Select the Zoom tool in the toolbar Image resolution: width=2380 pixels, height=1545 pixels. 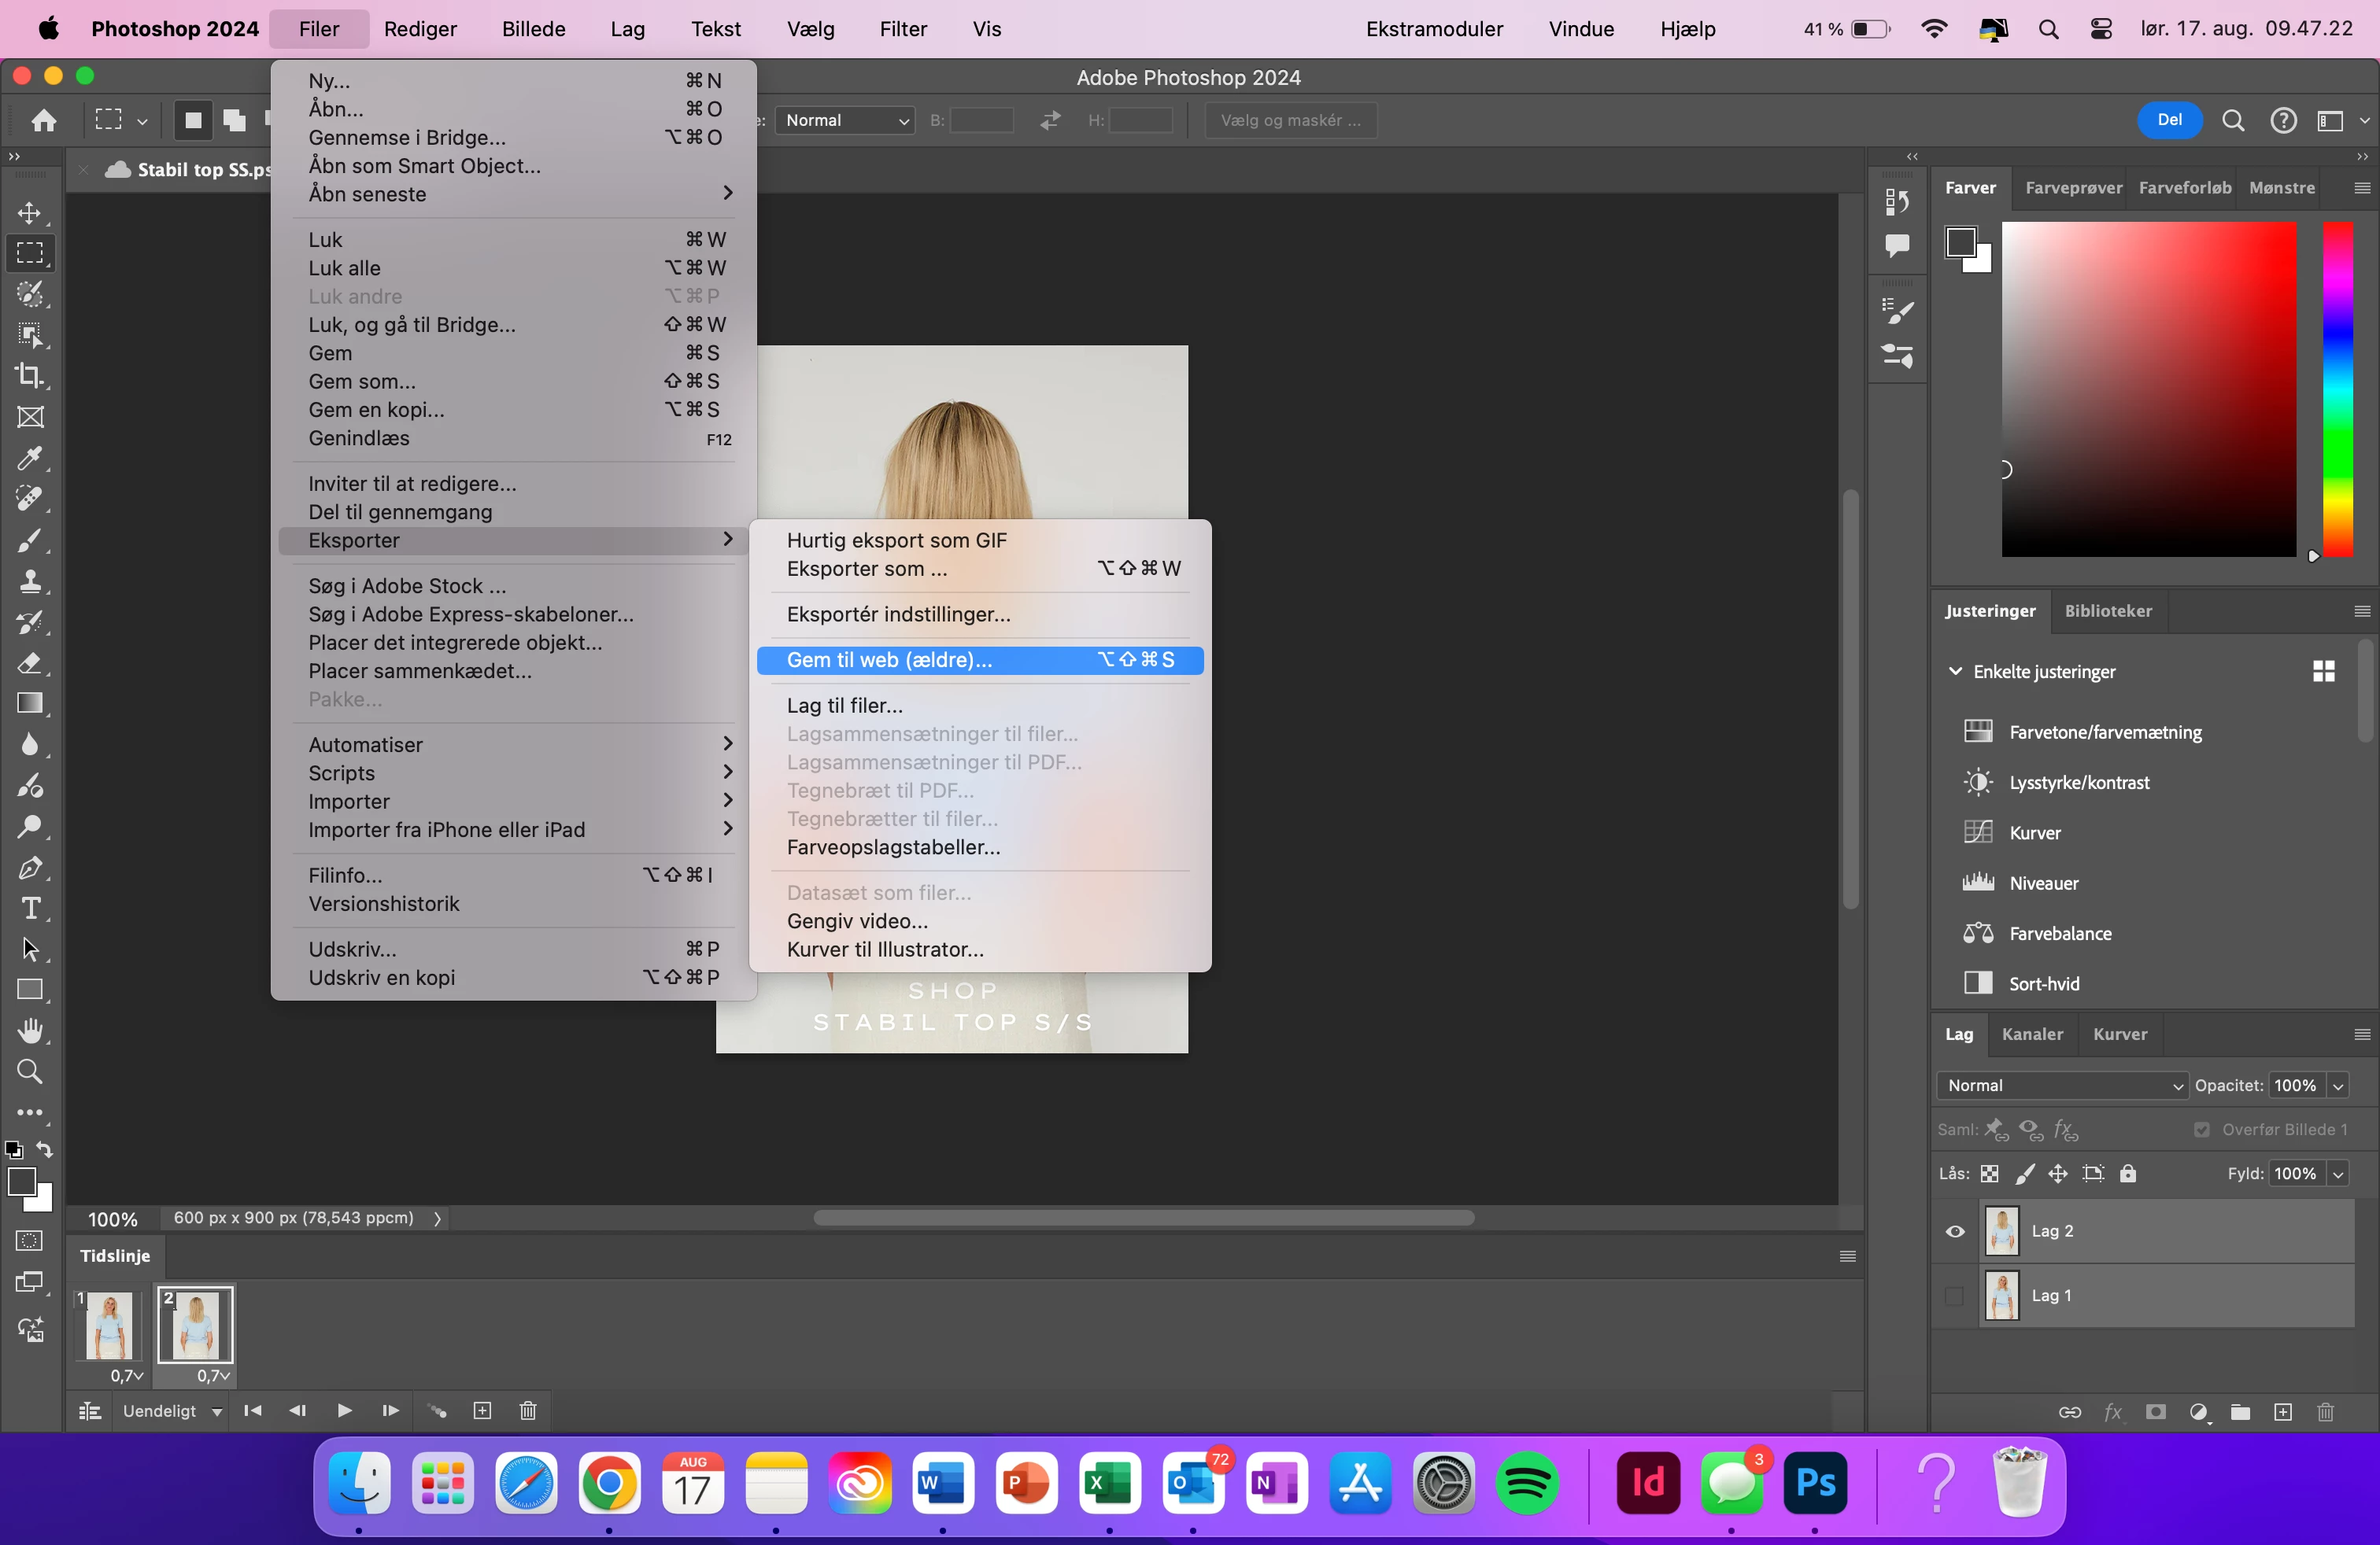pos(30,1071)
